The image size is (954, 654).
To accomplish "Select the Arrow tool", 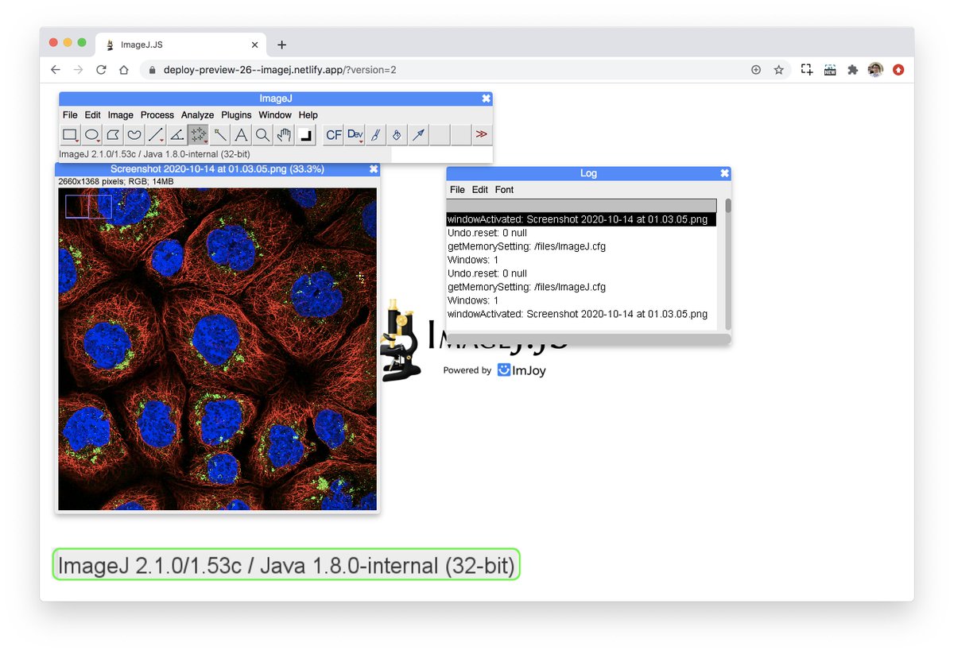I will point(418,135).
